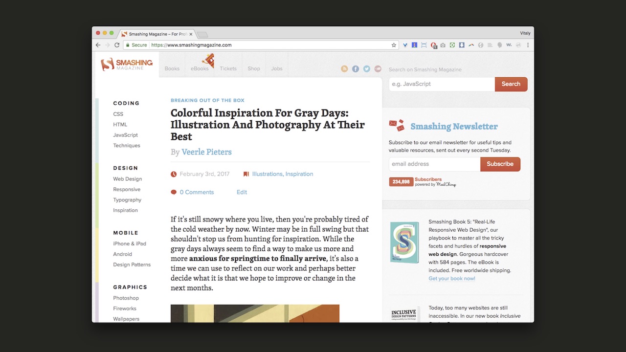Image resolution: width=626 pixels, height=352 pixels.
Task: Open Fireworks in the Graphics sidebar
Action: (x=125, y=308)
